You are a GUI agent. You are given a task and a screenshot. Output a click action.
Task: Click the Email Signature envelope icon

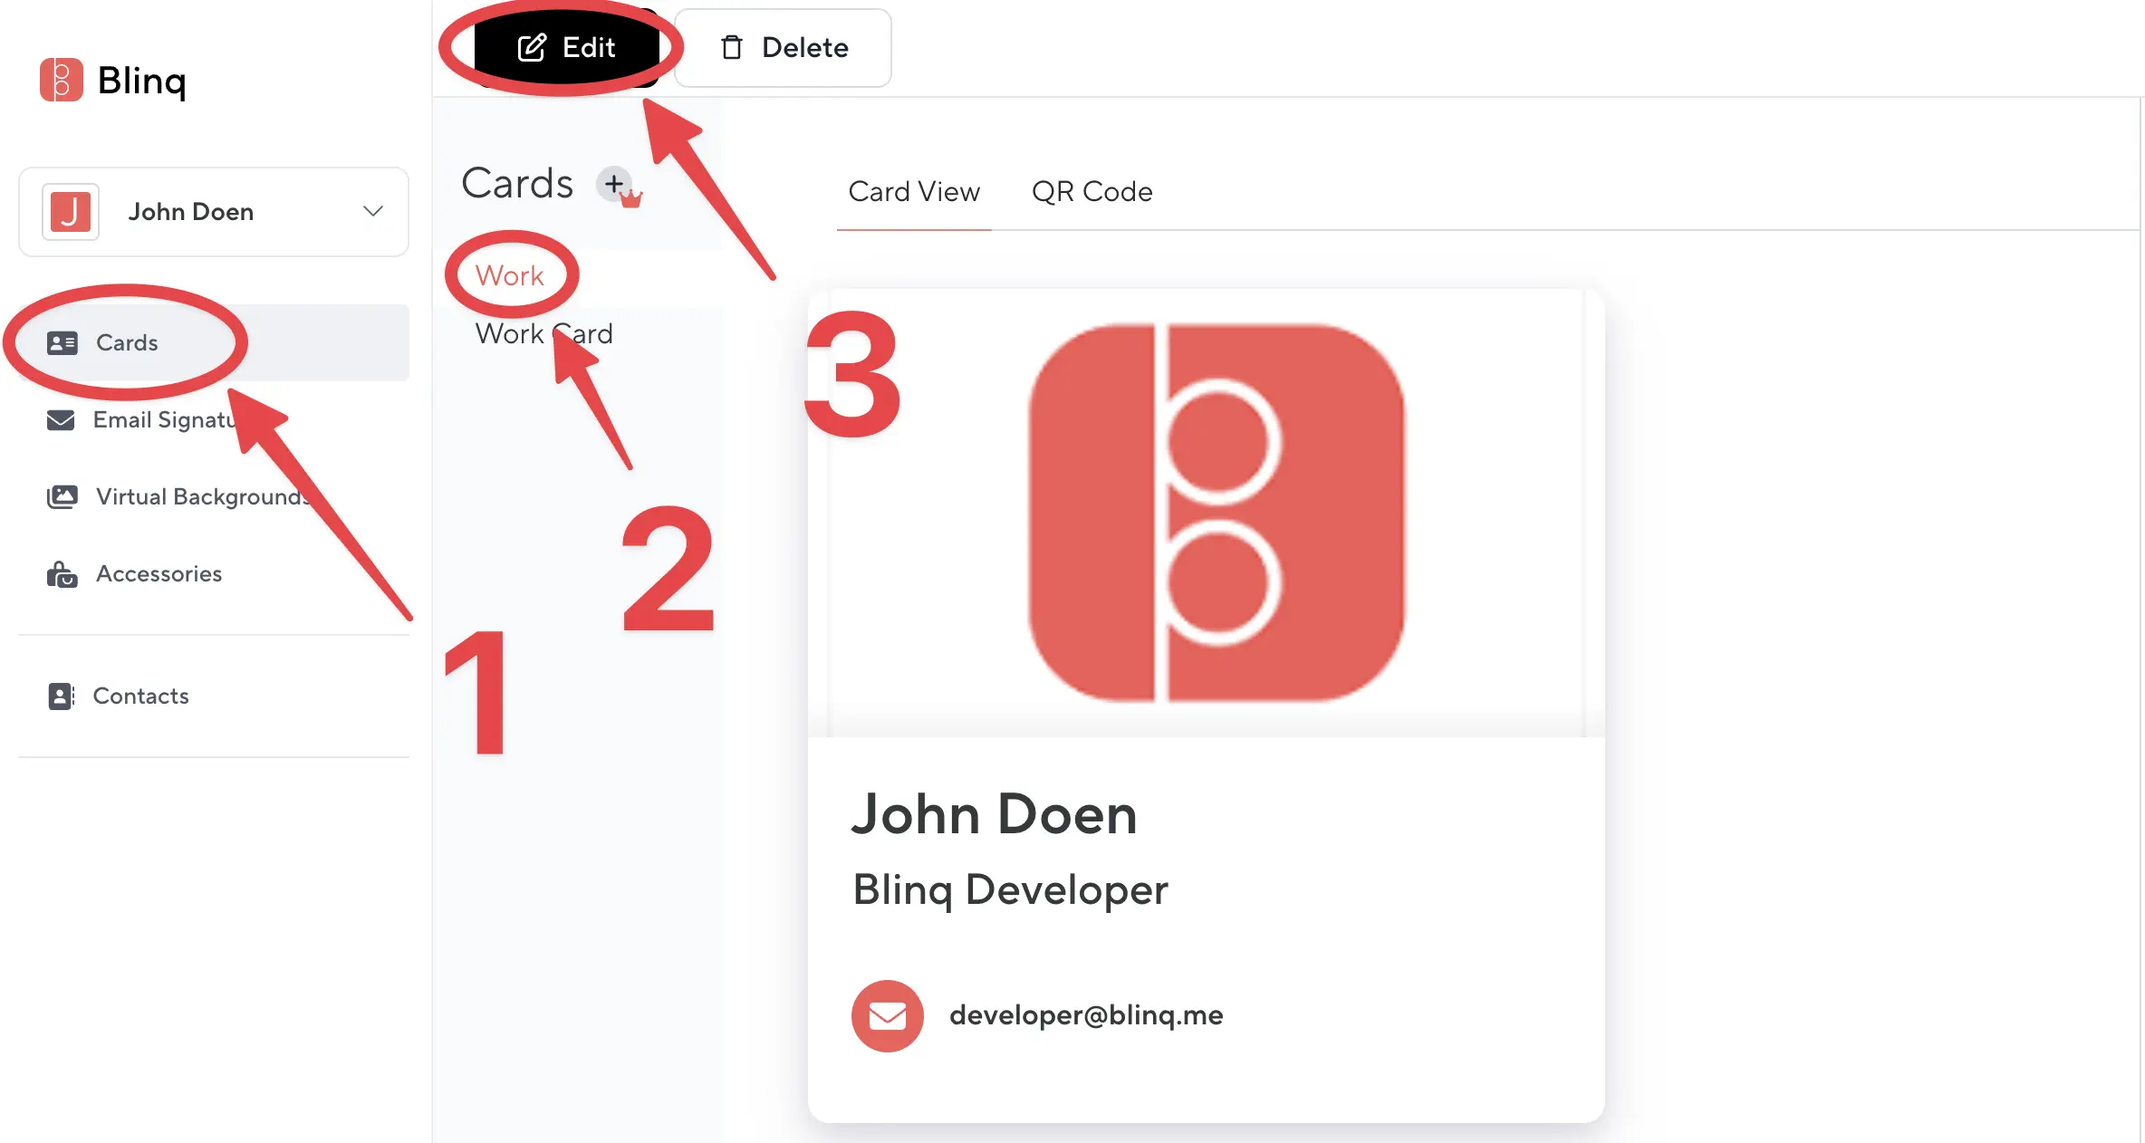(61, 420)
